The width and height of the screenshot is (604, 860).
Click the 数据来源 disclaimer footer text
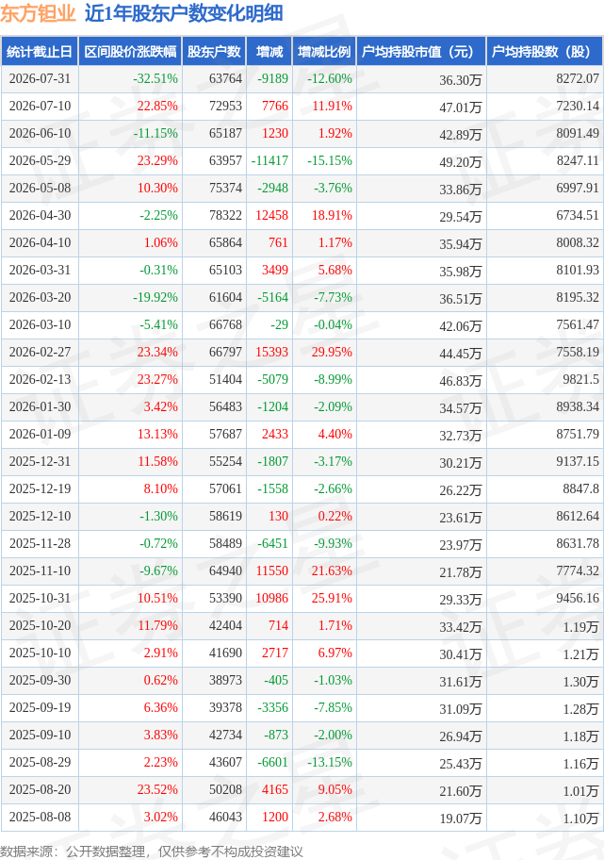point(152,852)
